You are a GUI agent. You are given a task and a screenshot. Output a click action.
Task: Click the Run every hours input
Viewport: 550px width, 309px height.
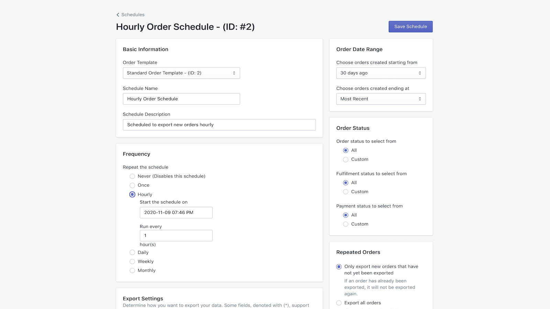176,236
